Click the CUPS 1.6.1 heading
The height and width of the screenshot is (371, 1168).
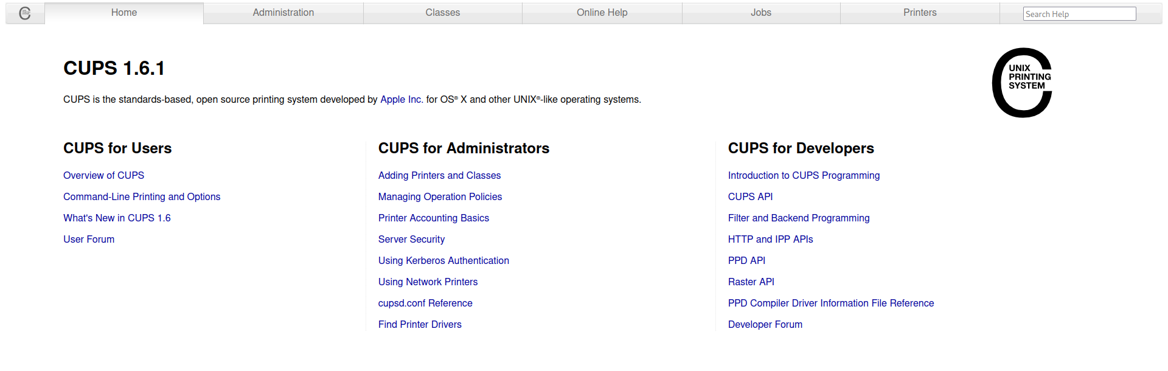point(114,68)
